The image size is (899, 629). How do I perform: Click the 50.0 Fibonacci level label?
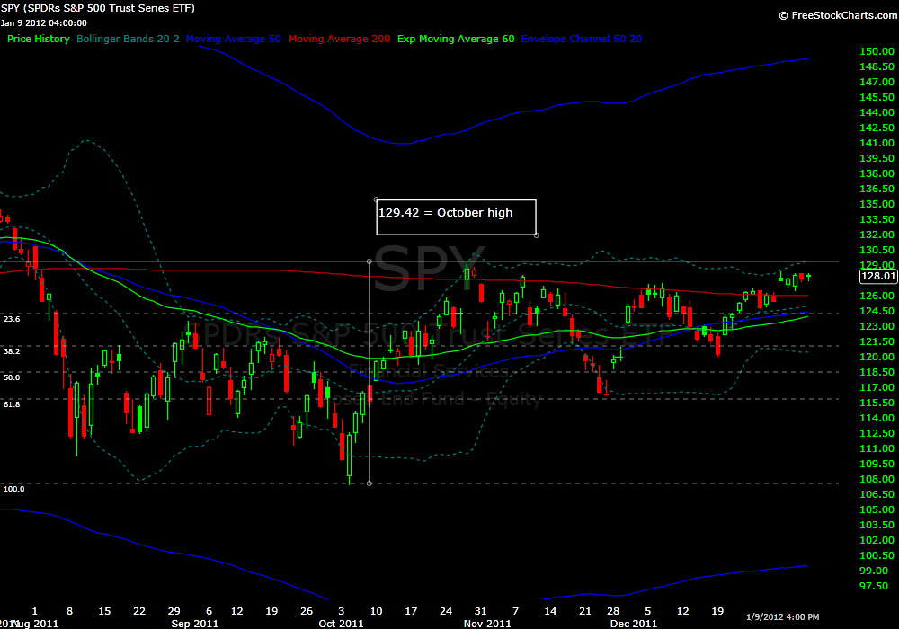(x=12, y=377)
